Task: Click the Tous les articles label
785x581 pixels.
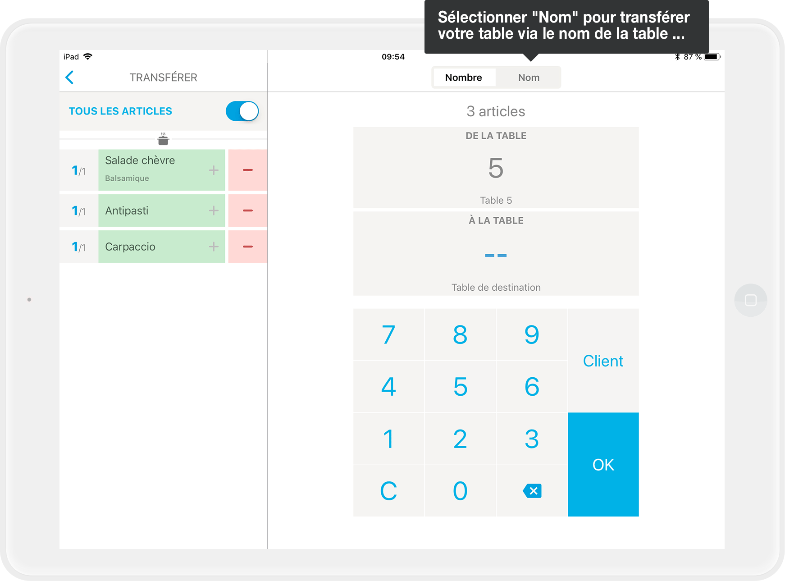Action: coord(120,111)
